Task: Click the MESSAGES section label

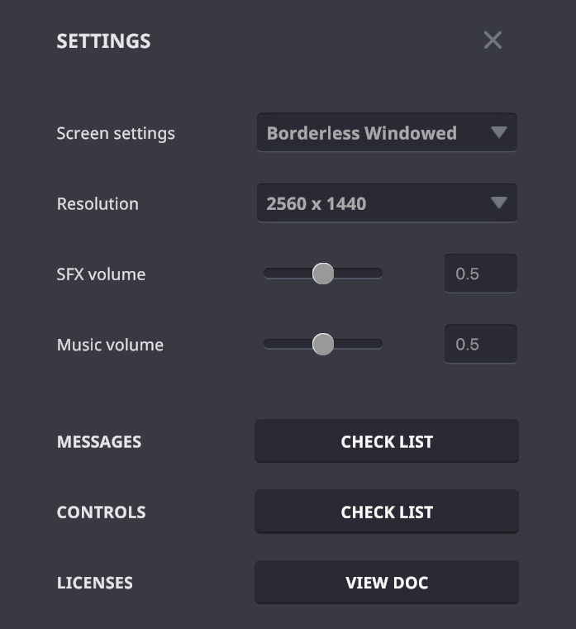Action: 99,442
